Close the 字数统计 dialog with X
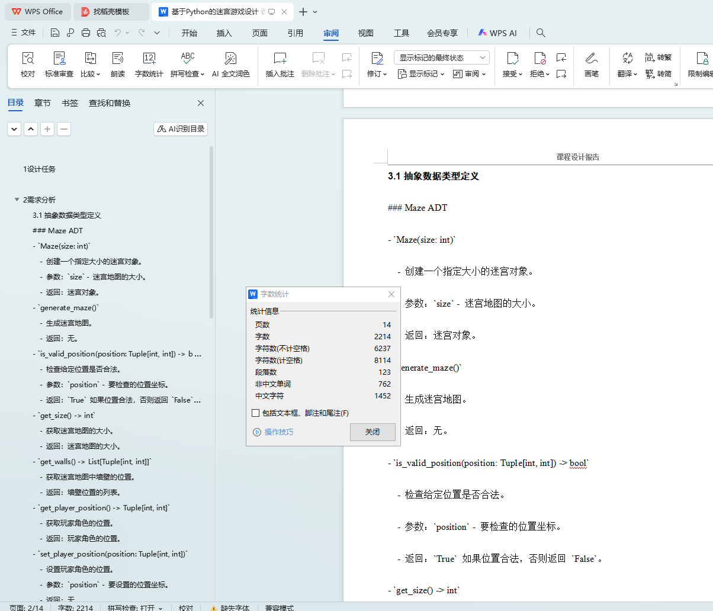 (x=391, y=294)
